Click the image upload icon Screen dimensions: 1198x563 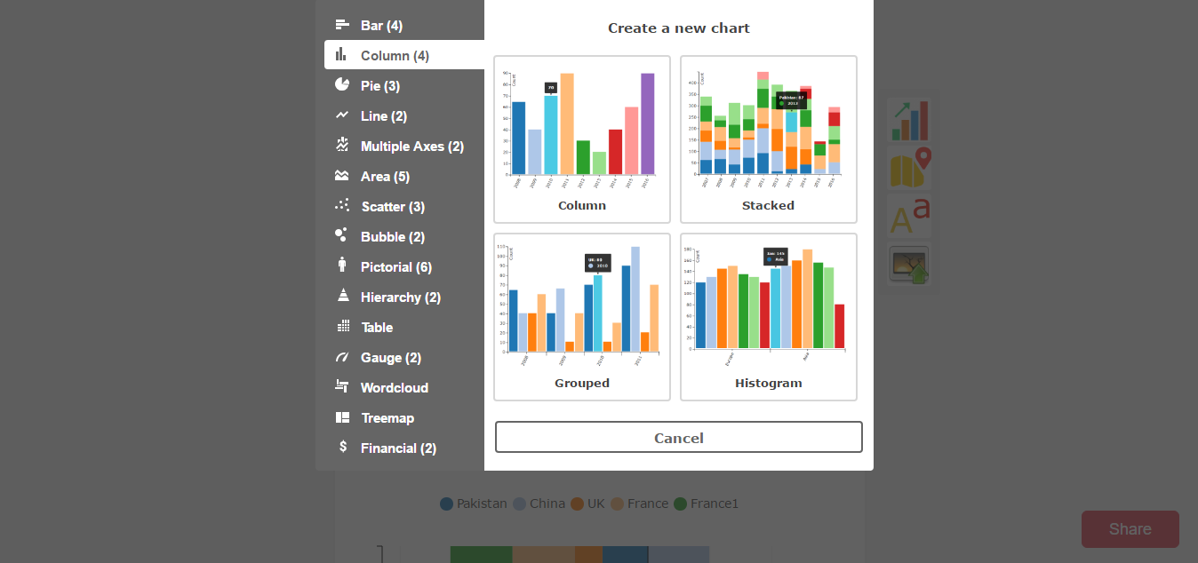coord(909,265)
